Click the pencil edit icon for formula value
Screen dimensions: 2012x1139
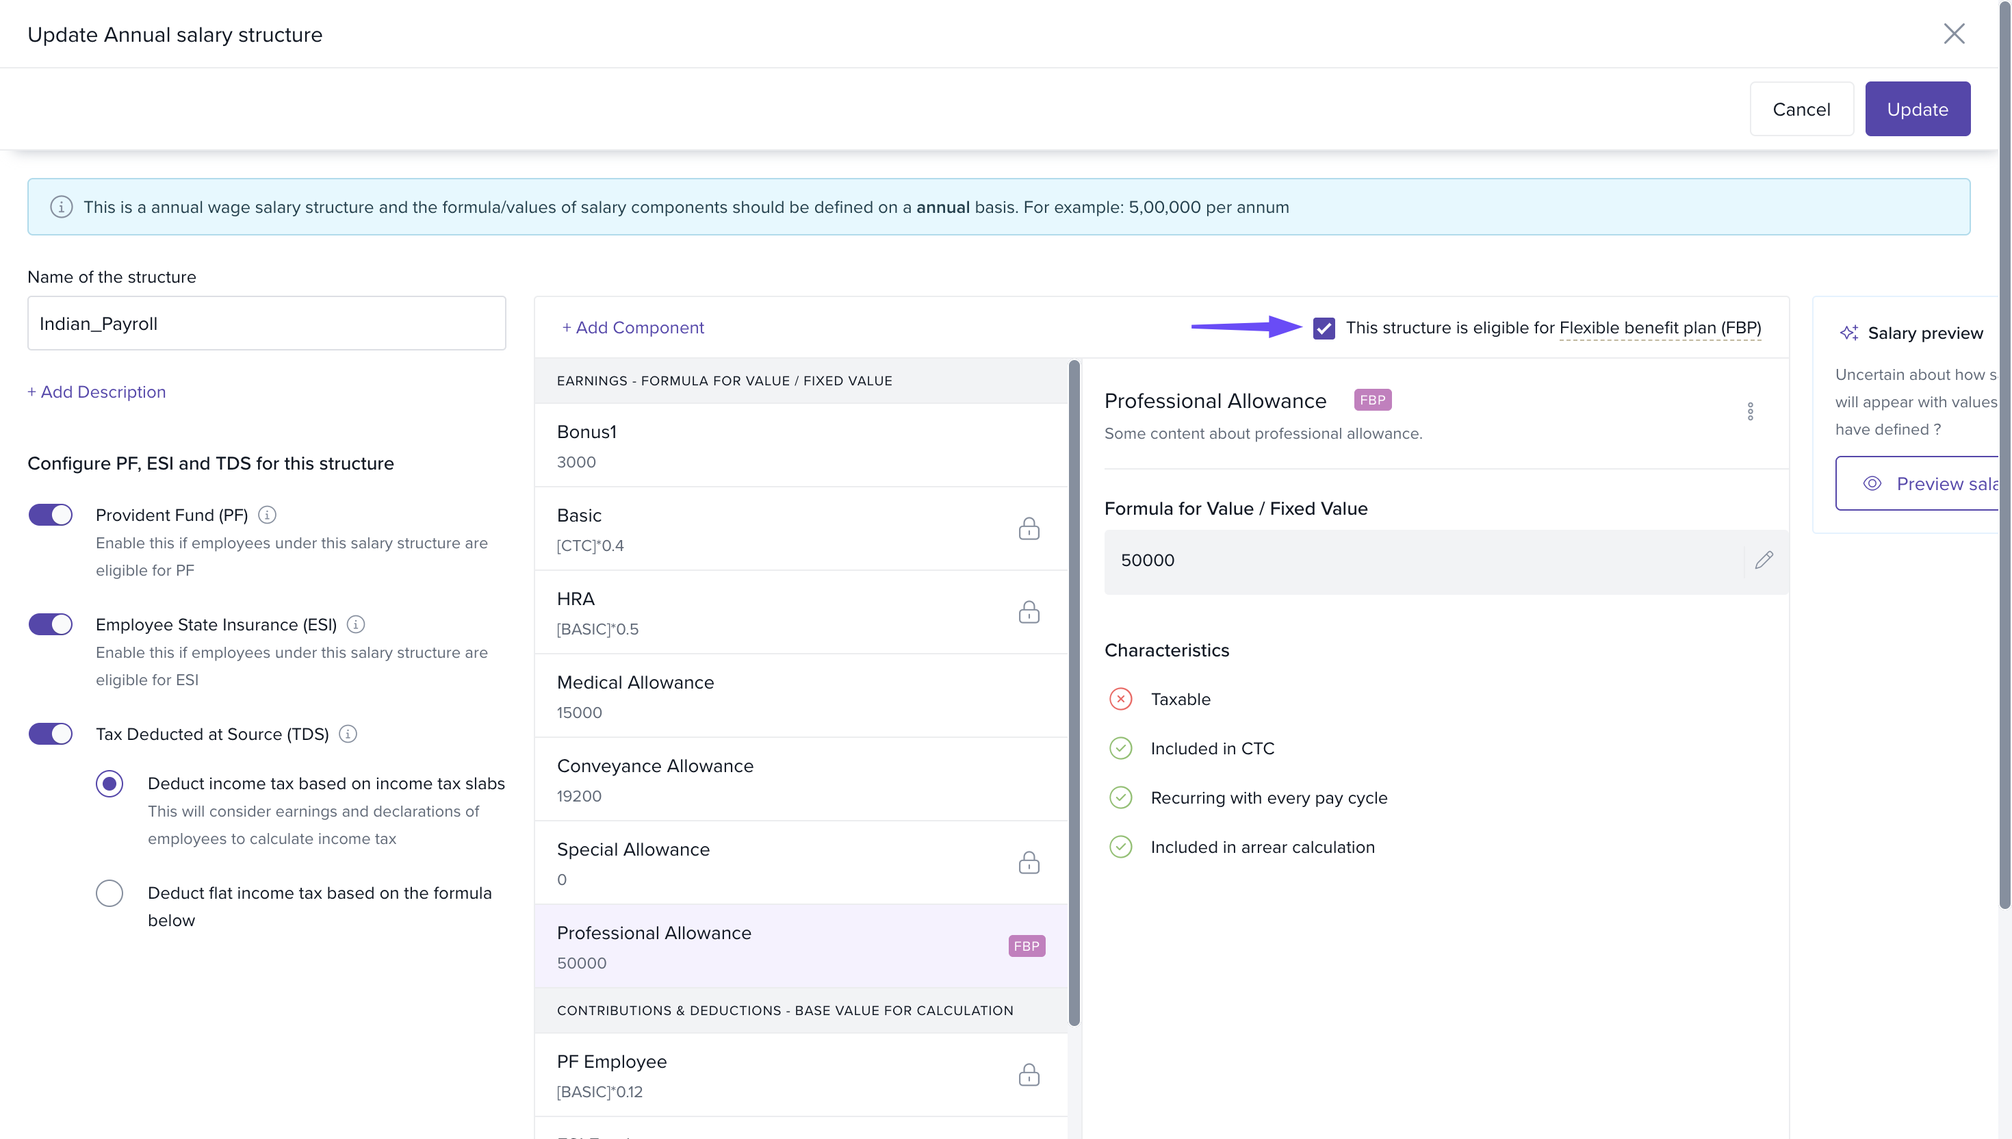(1764, 560)
